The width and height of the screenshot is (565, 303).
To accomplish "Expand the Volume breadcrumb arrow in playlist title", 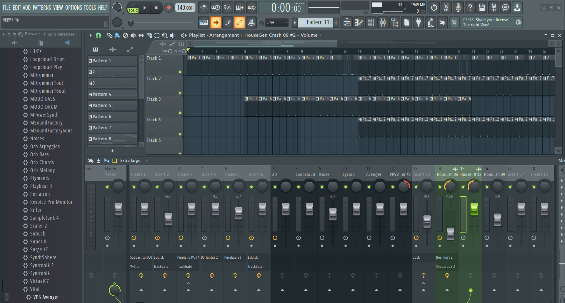I will [x=320, y=35].
